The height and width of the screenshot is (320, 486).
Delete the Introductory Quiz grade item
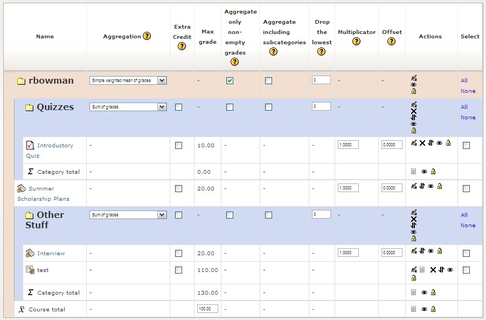[422, 143]
